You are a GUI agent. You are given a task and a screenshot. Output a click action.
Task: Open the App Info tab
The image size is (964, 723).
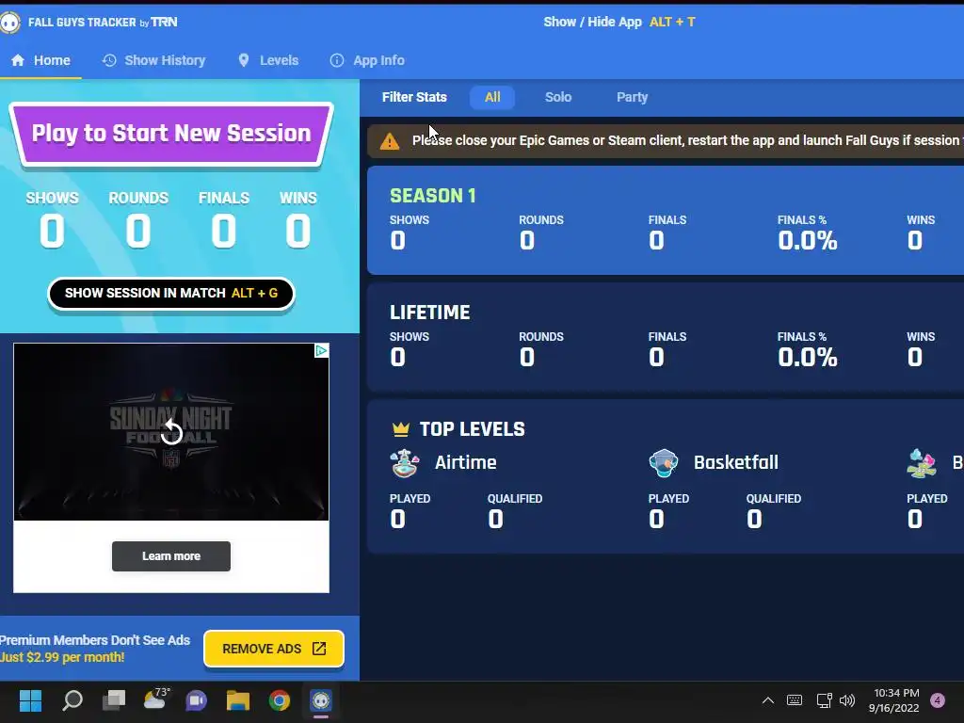tap(368, 60)
